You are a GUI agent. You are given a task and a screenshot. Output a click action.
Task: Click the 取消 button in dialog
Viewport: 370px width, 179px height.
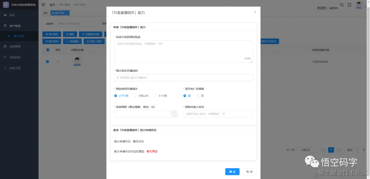pos(249,172)
